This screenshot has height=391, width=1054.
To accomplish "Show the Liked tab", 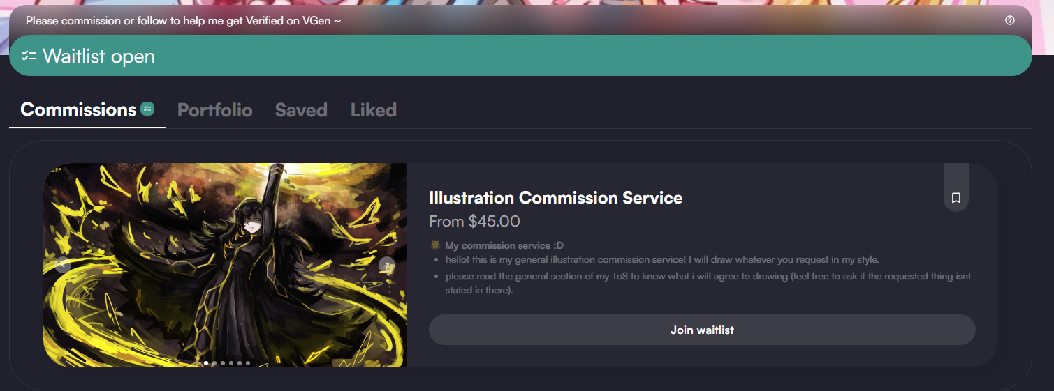I will [x=373, y=110].
